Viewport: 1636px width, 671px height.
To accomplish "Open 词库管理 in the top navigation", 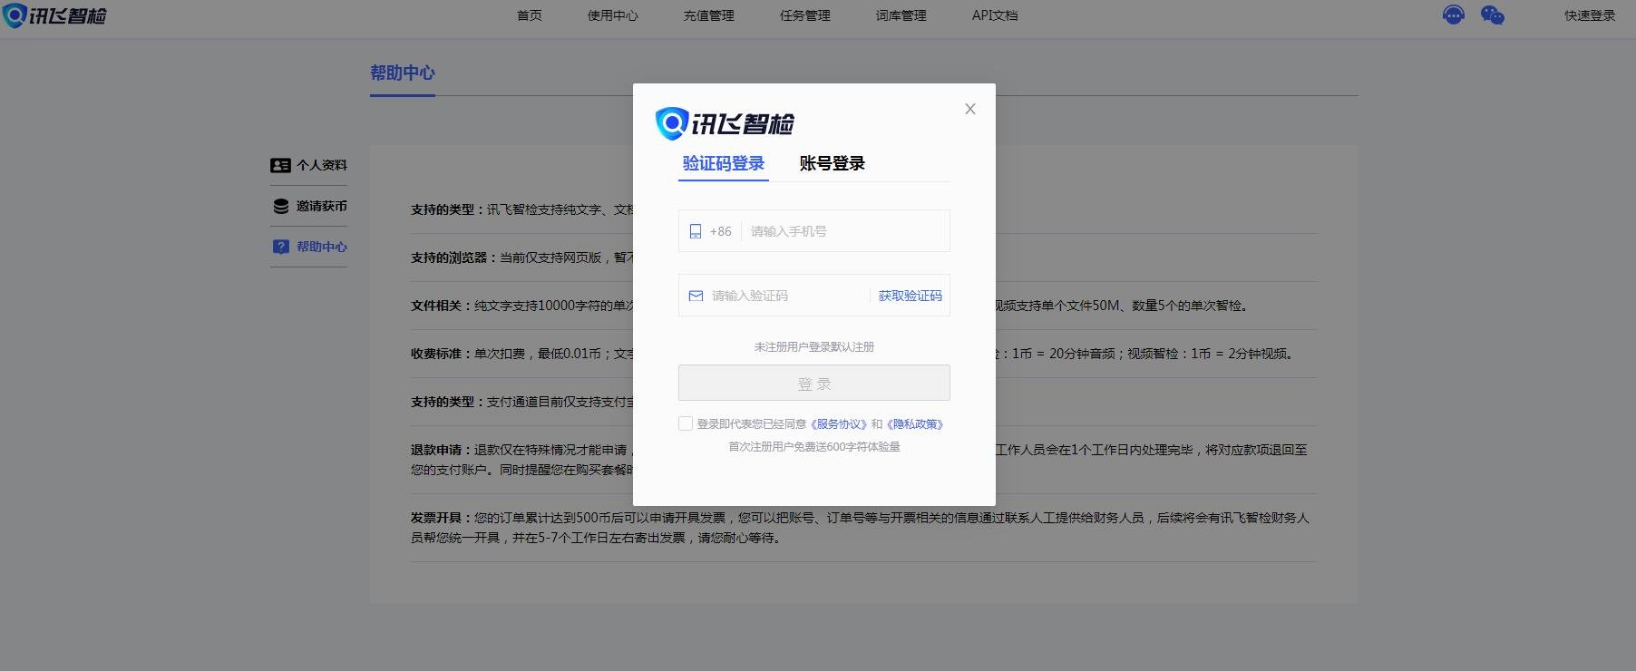I will click(901, 15).
